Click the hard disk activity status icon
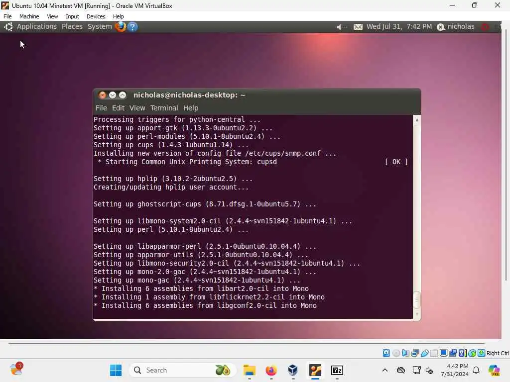Viewport: 510px width, 382px height. click(x=386, y=353)
